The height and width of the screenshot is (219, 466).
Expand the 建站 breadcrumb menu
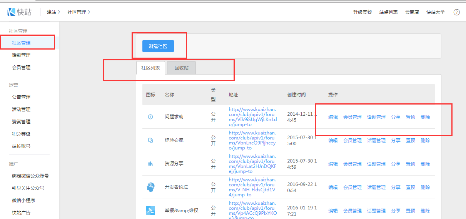pyautogui.click(x=53, y=12)
